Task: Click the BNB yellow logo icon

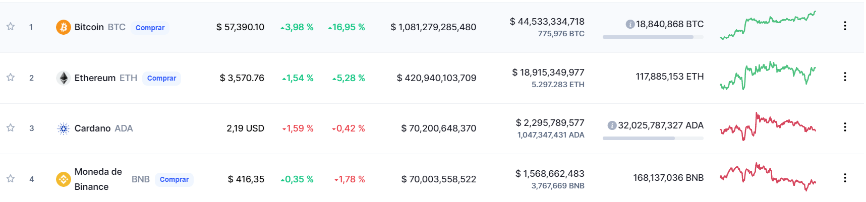Action: 63,179
